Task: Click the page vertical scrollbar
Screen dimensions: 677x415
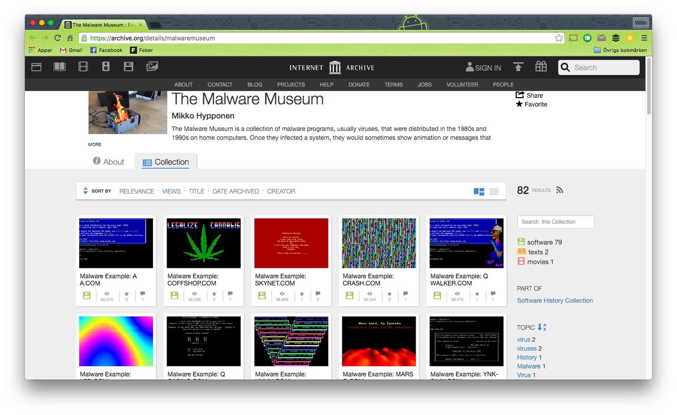Action: pos(649,87)
